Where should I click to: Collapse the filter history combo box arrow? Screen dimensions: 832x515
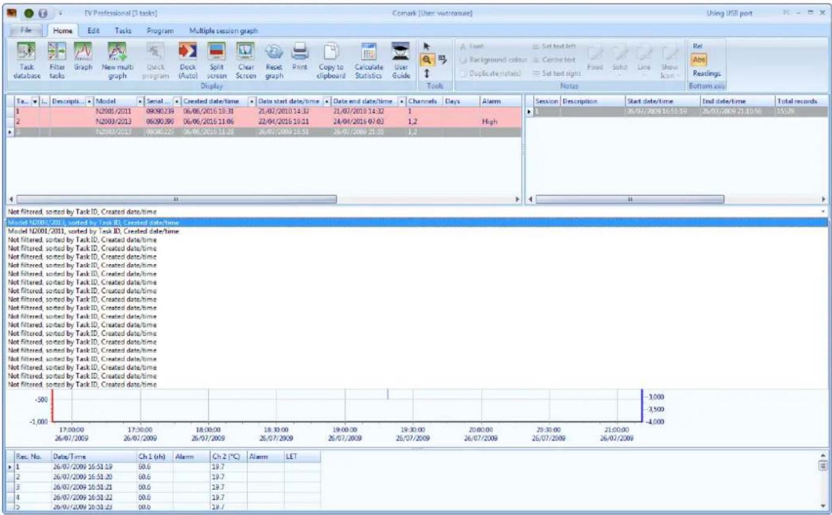[824, 212]
